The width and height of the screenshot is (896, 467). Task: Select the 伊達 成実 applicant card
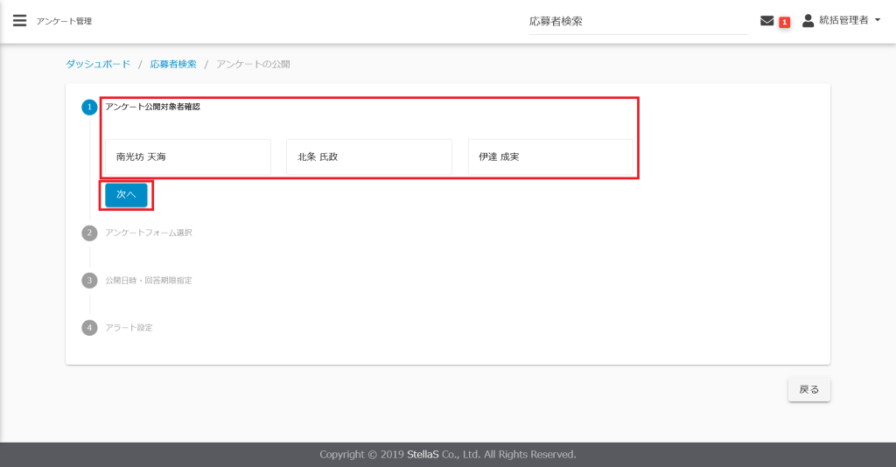click(549, 157)
